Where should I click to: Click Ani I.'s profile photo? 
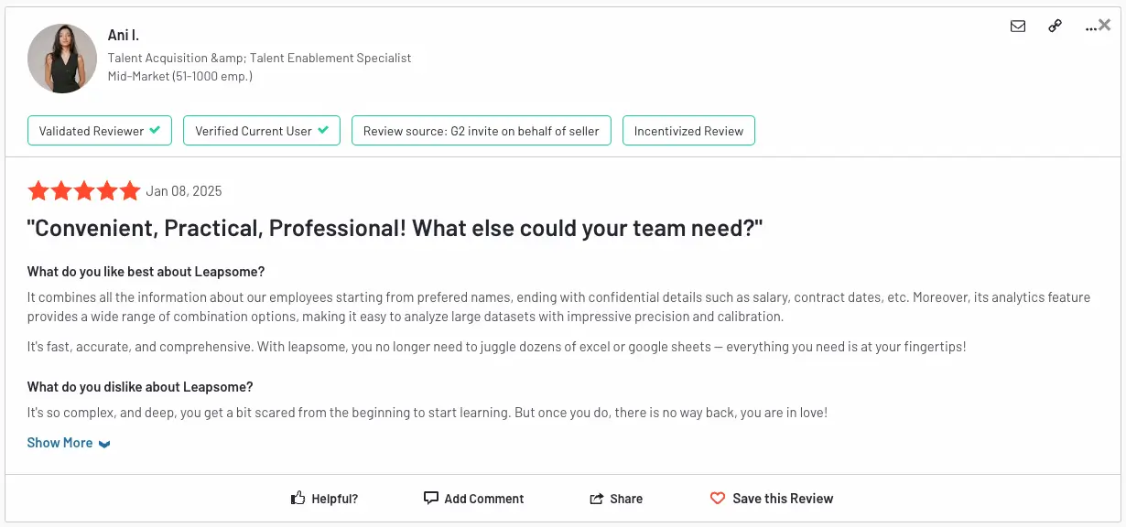tap(61, 59)
